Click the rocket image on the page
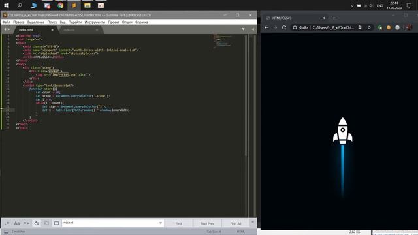This screenshot has height=235, width=418. click(x=342, y=131)
